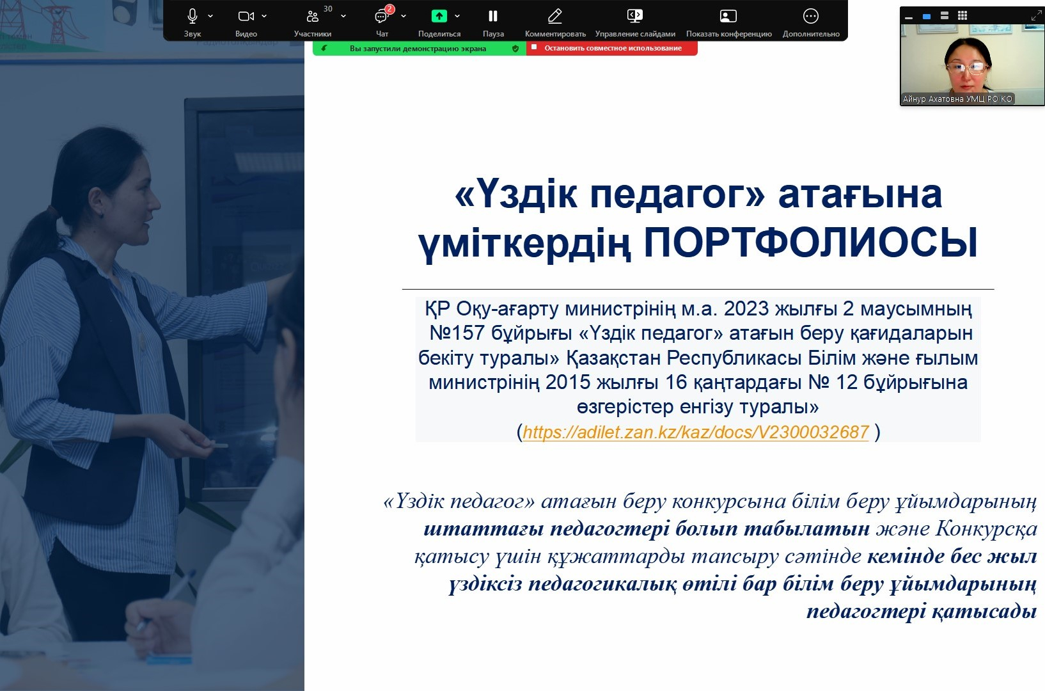
Task: Open the adilet.zan.kz document link
Action: [x=695, y=433]
